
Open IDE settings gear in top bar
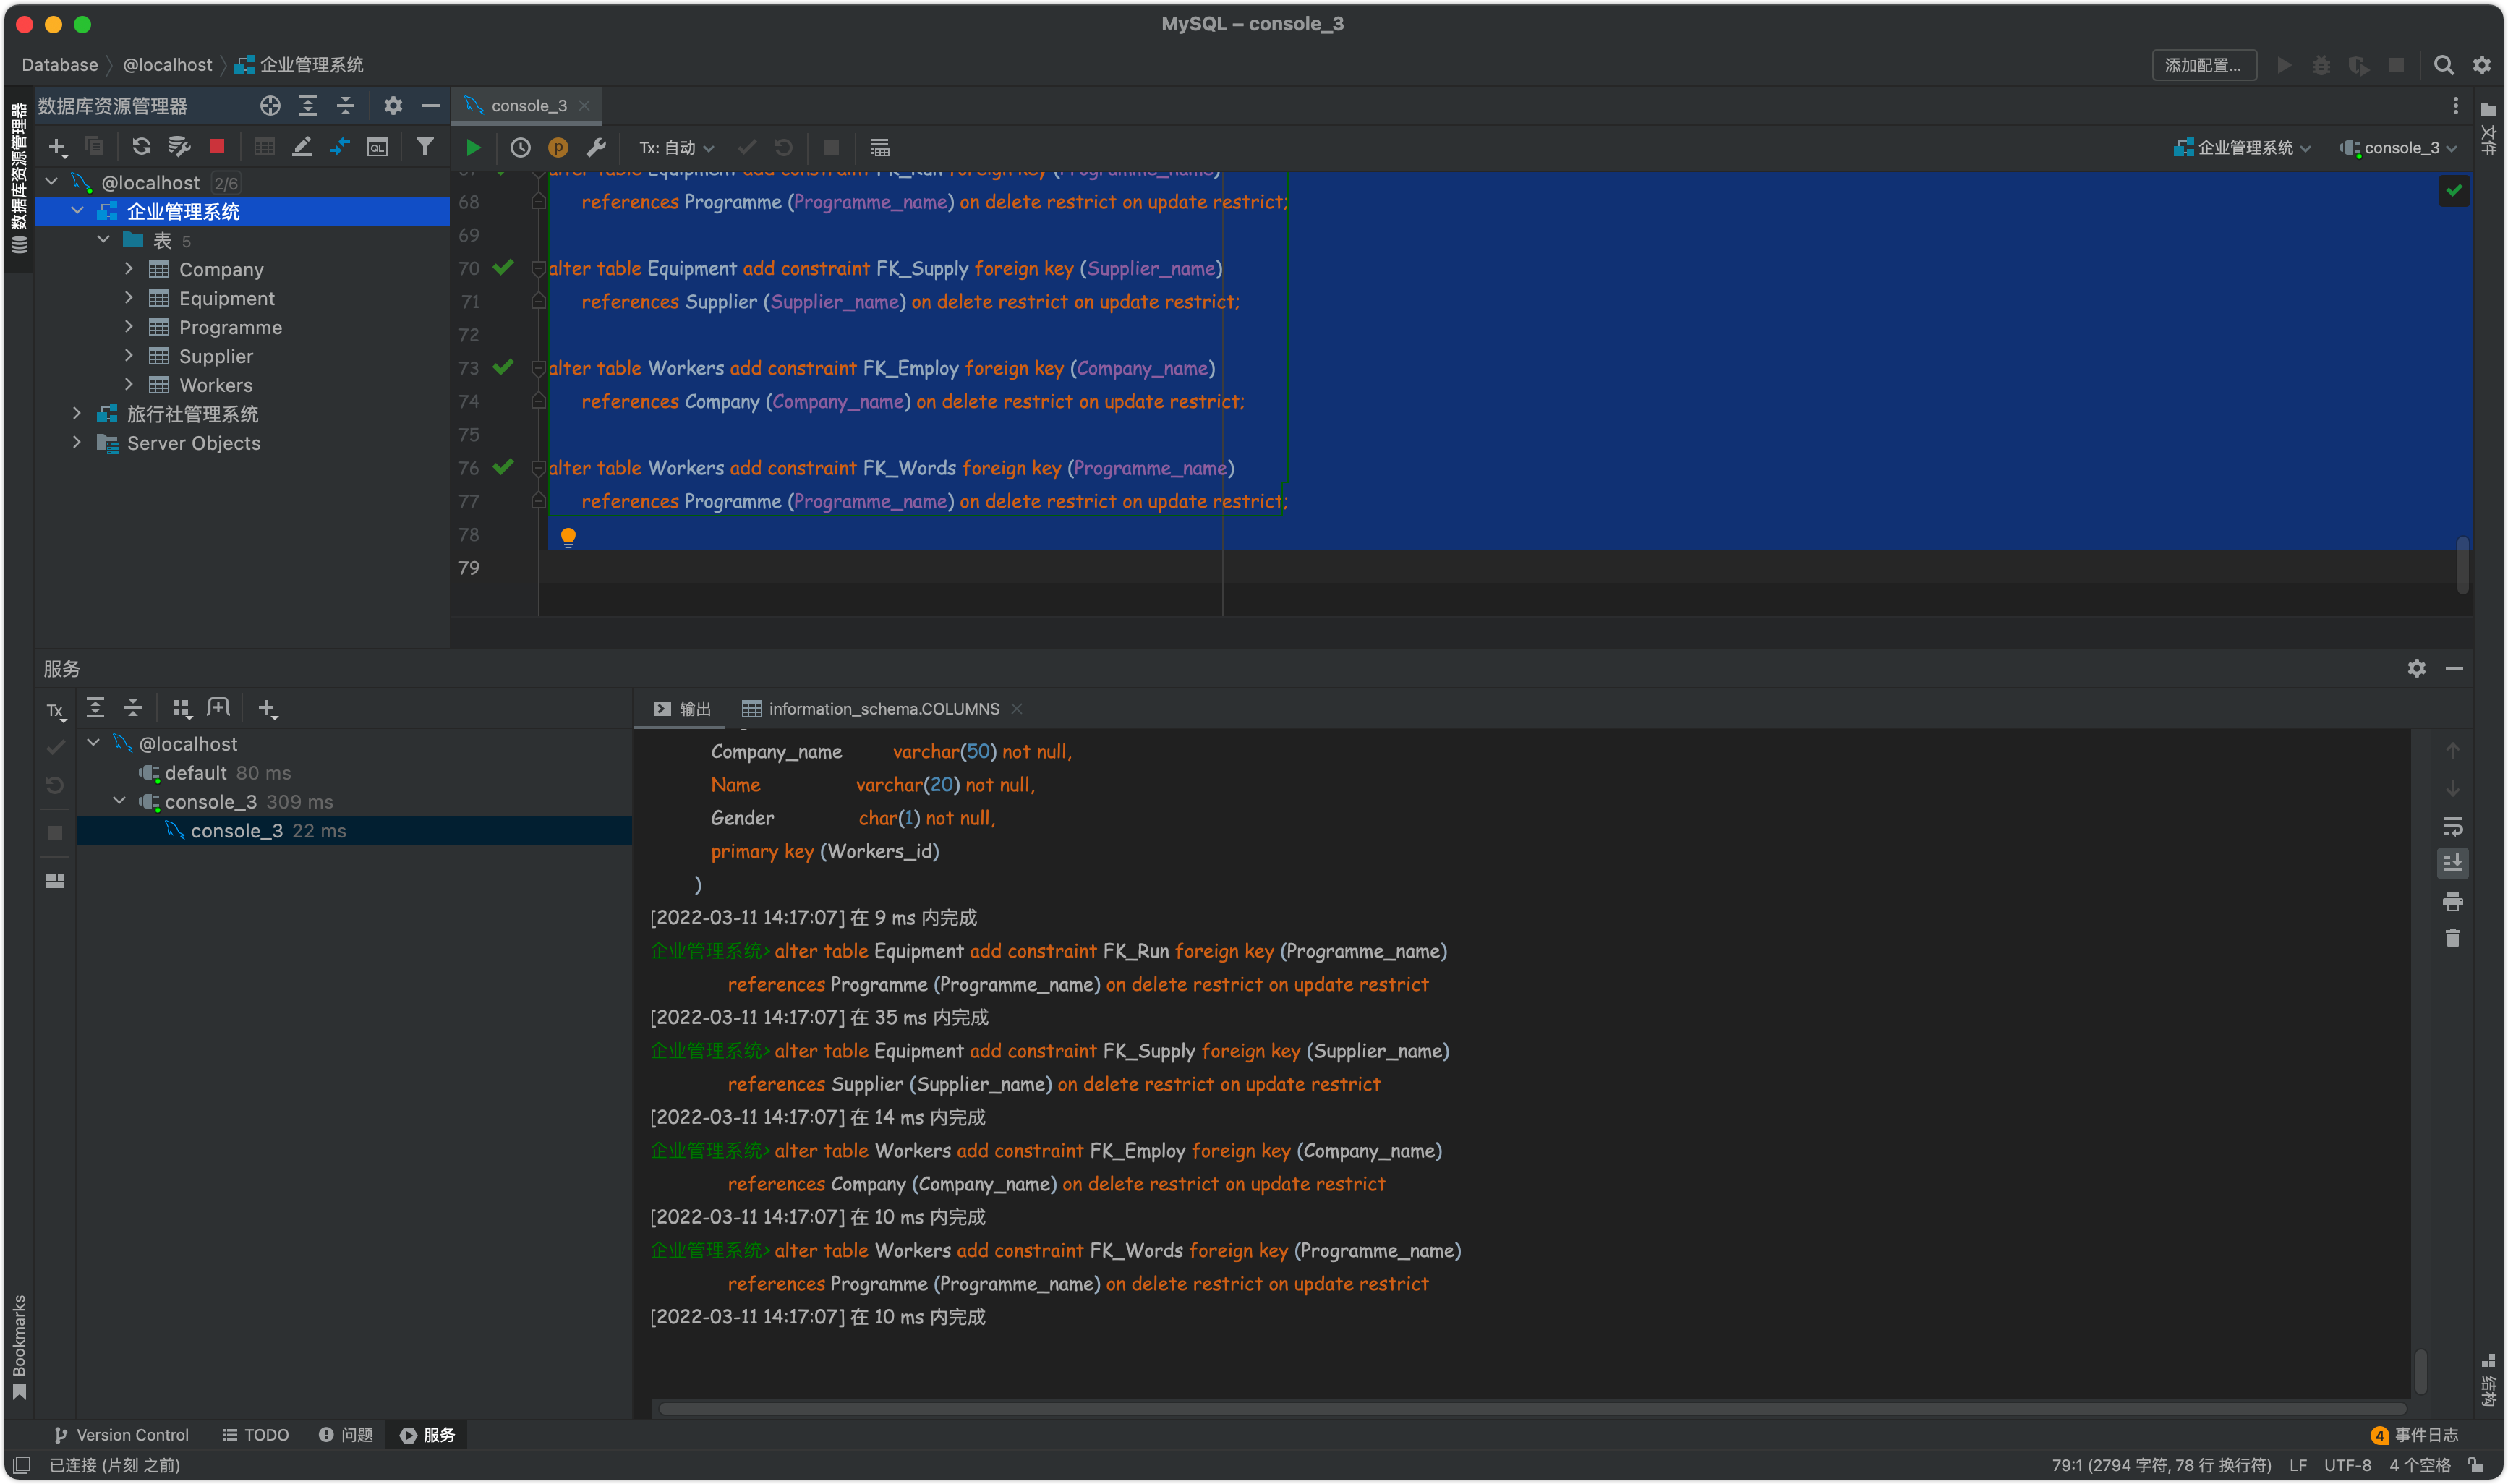(2482, 65)
